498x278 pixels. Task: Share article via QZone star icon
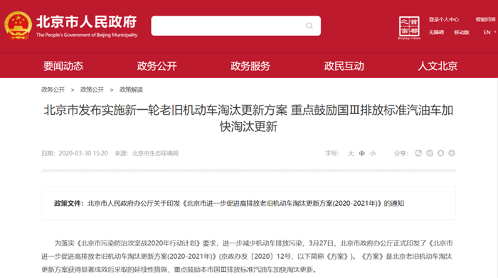coord(452,153)
